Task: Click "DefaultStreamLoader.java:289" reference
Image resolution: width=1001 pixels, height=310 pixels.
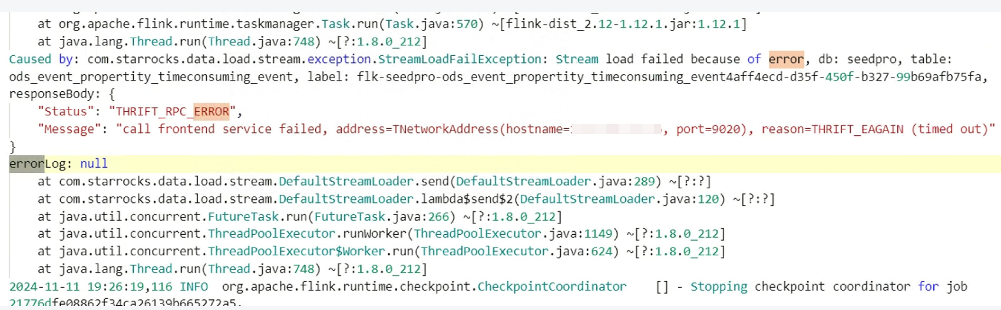Action: point(555,182)
